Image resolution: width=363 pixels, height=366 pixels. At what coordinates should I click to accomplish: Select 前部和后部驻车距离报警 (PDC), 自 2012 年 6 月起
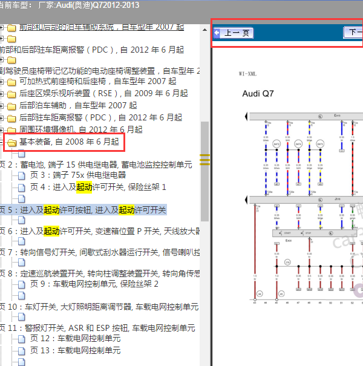tap(92, 50)
